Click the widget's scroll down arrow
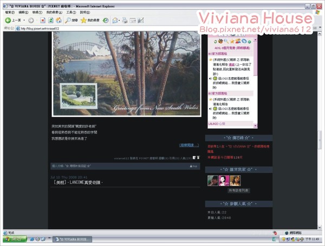325x246 pixels. point(255,125)
